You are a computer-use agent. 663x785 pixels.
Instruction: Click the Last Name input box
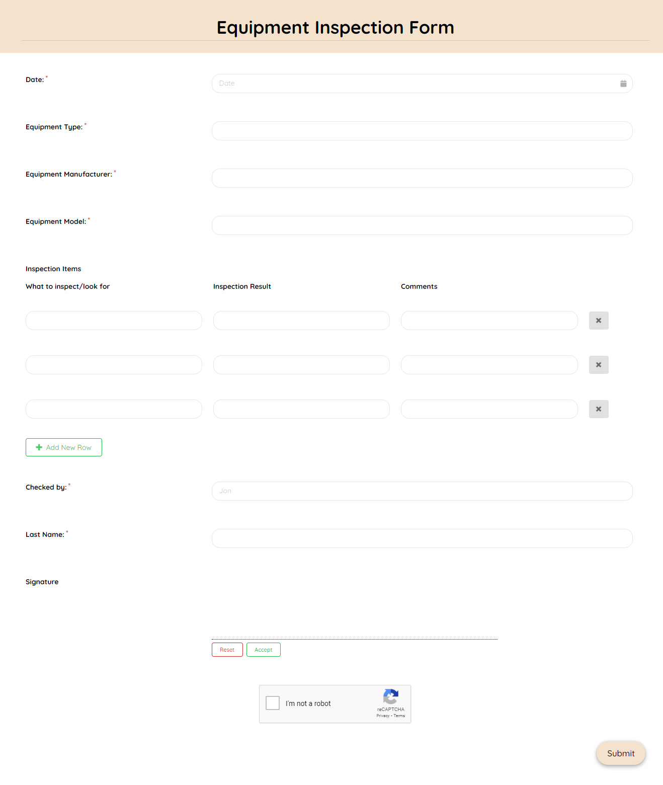click(422, 538)
